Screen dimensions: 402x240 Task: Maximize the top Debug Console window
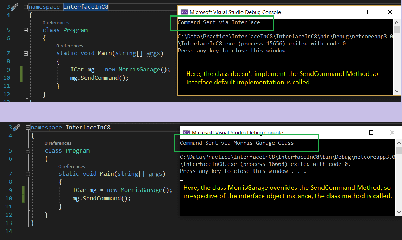[369, 12]
